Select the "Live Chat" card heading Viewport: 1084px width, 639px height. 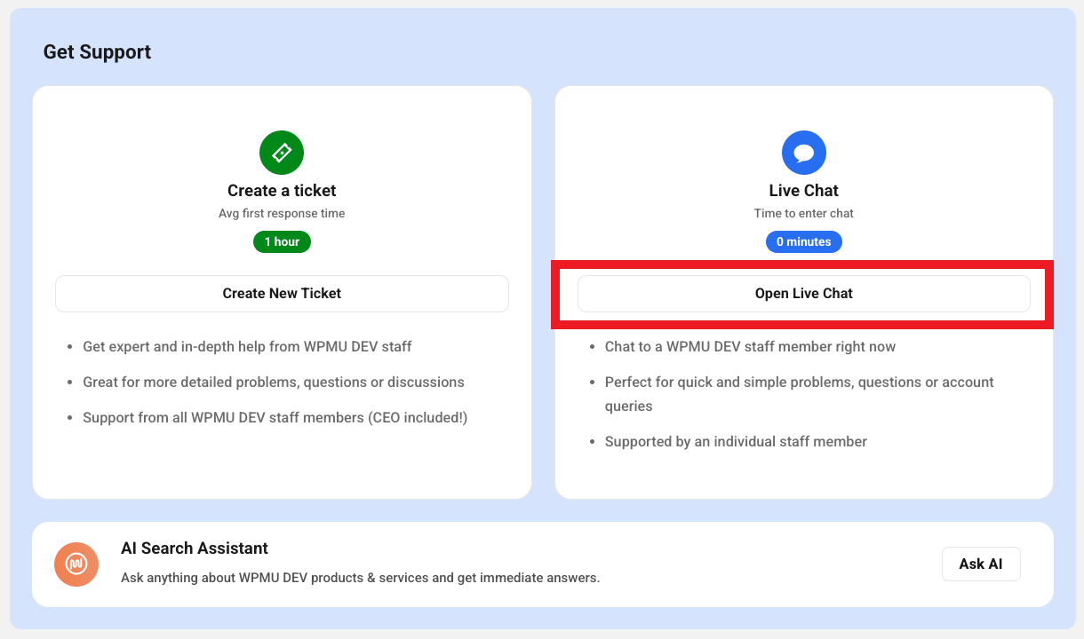pyautogui.click(x=803, y=191)
